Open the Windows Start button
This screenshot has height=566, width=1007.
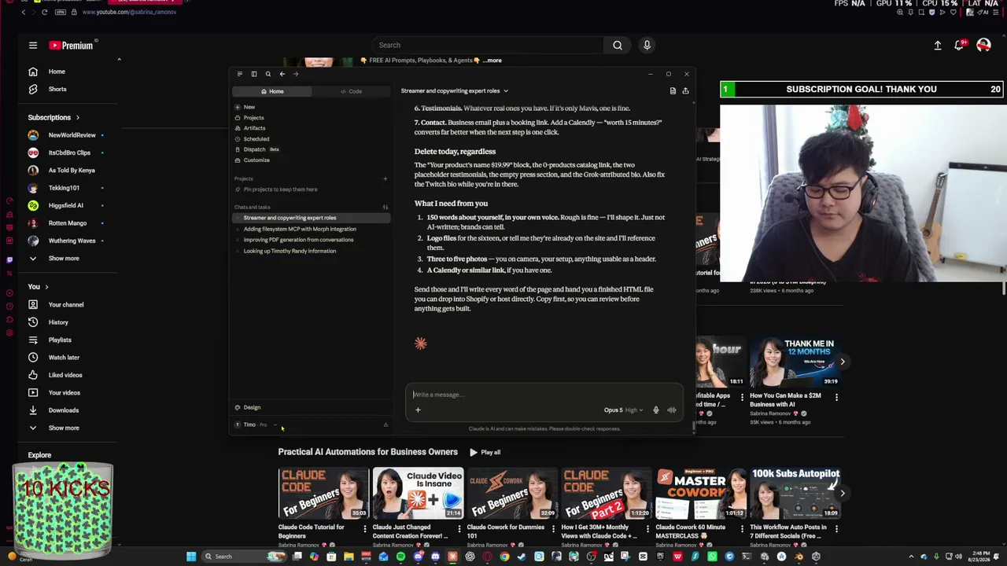190,557
